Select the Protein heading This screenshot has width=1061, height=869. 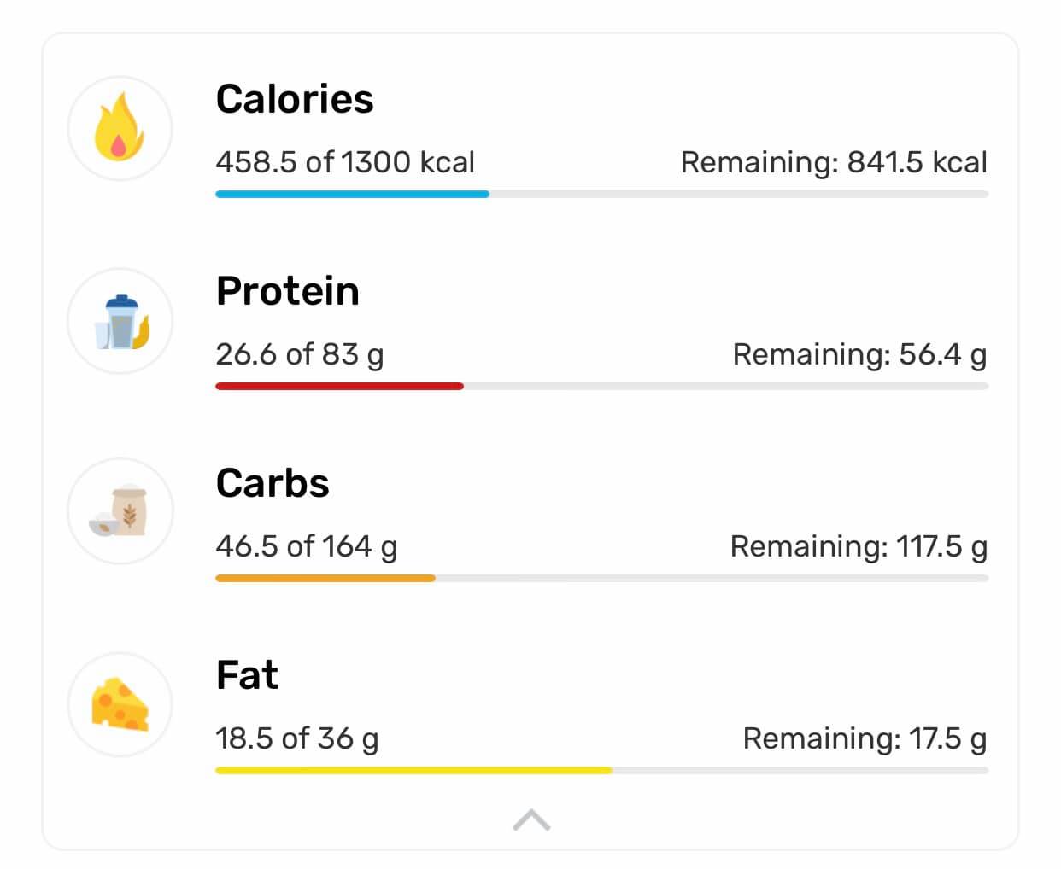pos(288,291)
